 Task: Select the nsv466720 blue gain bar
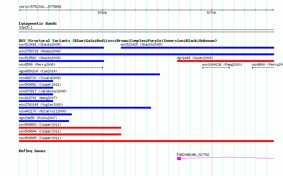coord(36,81)
